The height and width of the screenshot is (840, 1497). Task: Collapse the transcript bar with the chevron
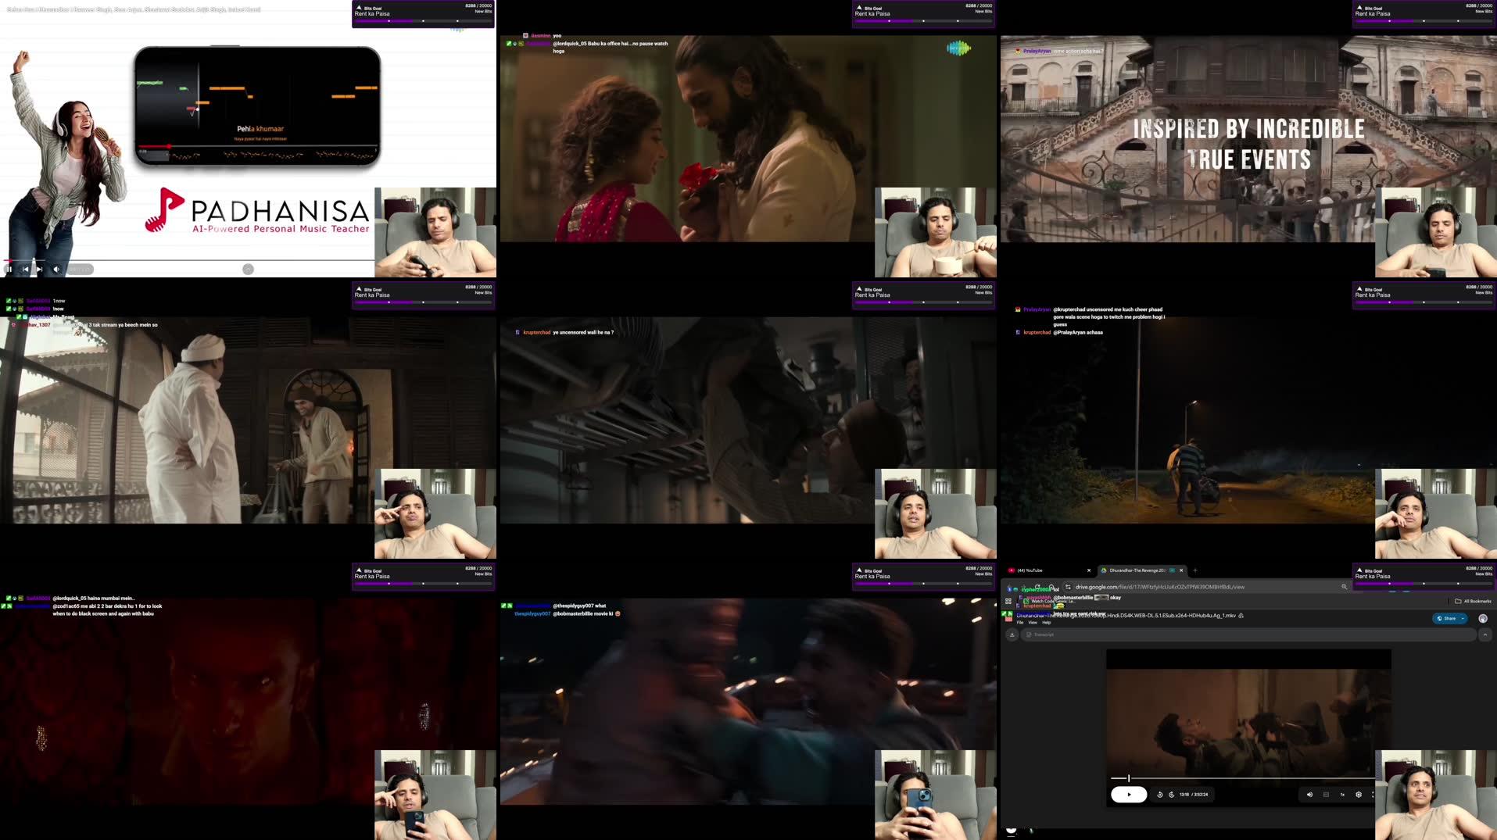(1485, 634)
